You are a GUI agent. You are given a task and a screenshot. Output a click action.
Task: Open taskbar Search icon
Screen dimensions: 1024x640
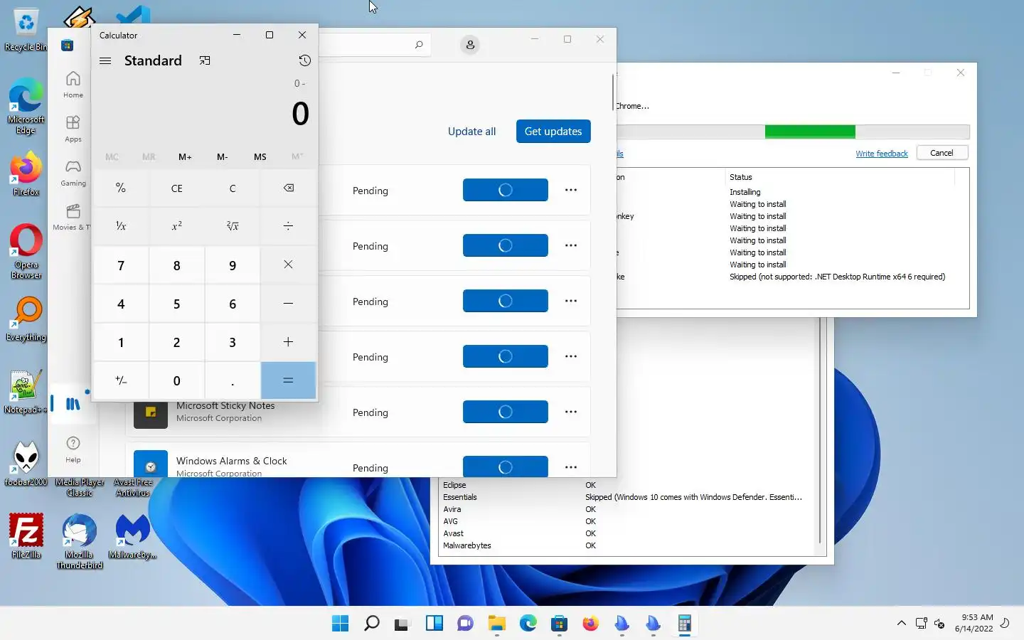[371, 624]
